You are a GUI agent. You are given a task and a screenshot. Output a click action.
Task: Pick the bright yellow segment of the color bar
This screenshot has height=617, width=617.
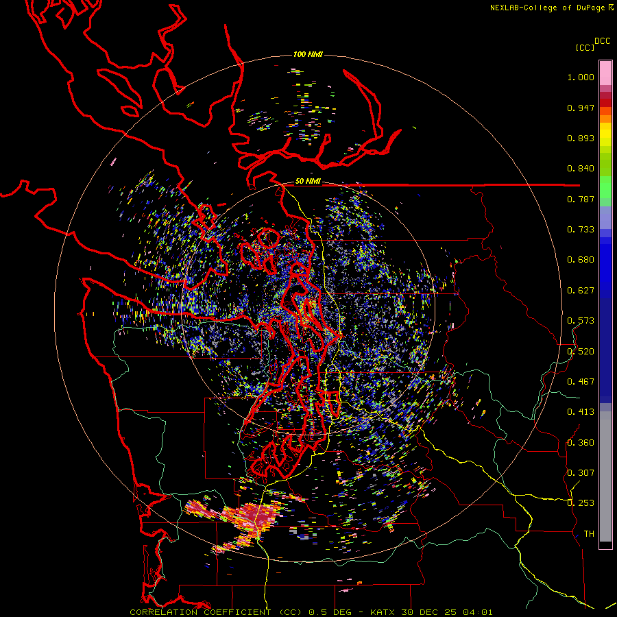(605, 135)
